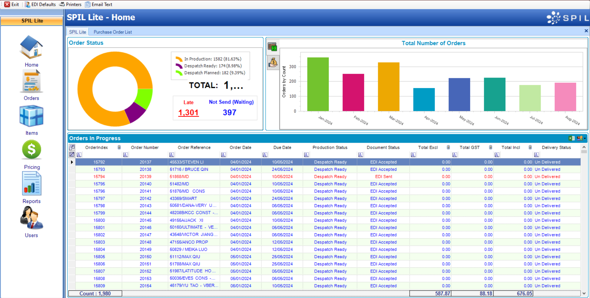Select order index 15809 cell

(99, 286)
